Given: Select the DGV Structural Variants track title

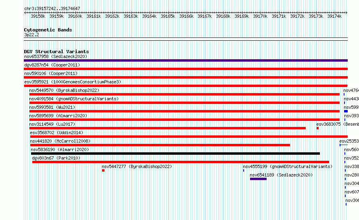Looking at the screenshot, I should click(56, 52).
